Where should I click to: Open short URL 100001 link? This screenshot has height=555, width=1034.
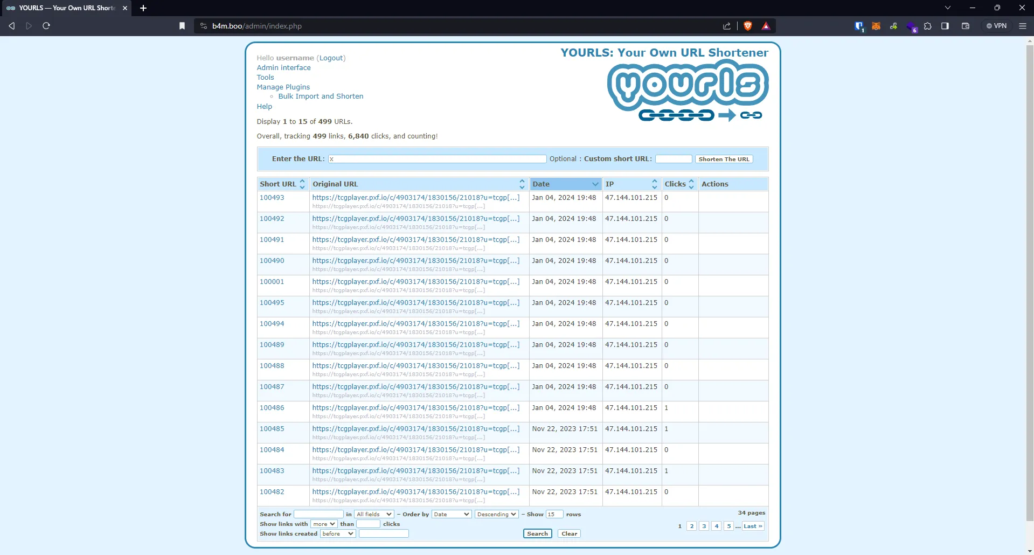pyautogui.click(x=272, y=282)
